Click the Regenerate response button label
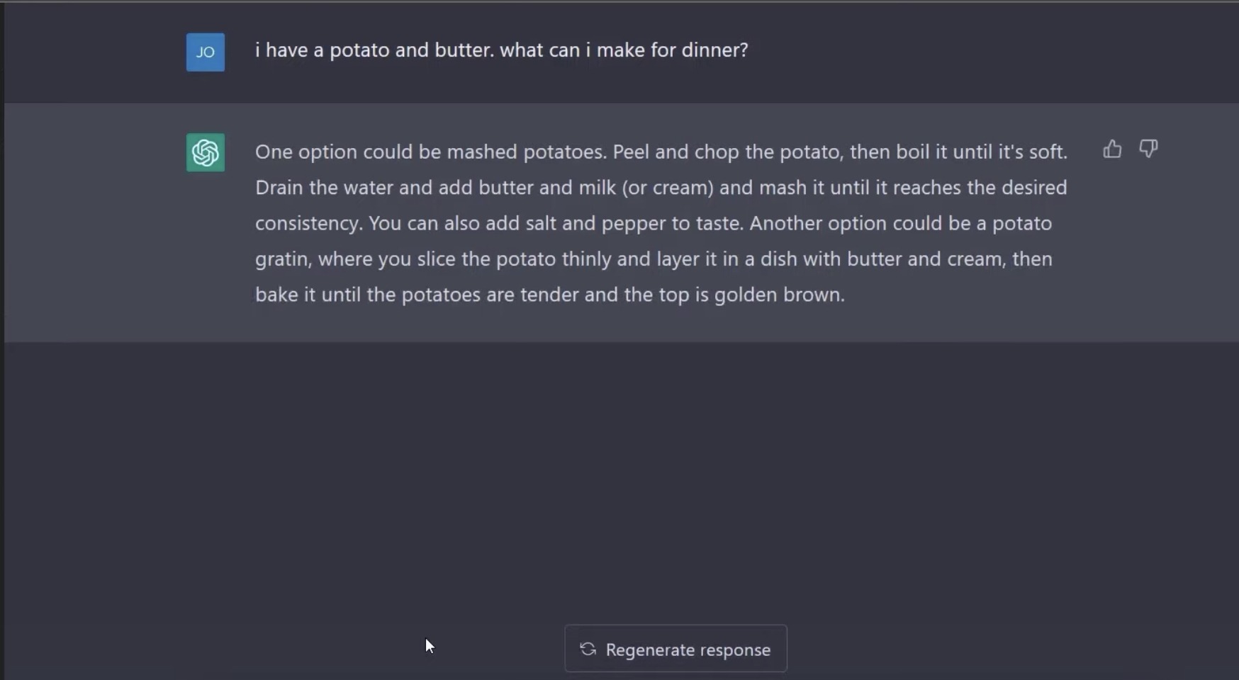Image resolution: width=1239 pixels, height=680 pixels. pyautogui.click(x=688, y=650)
